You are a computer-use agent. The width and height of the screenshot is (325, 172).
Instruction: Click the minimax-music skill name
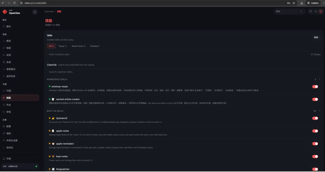(60, 86)
